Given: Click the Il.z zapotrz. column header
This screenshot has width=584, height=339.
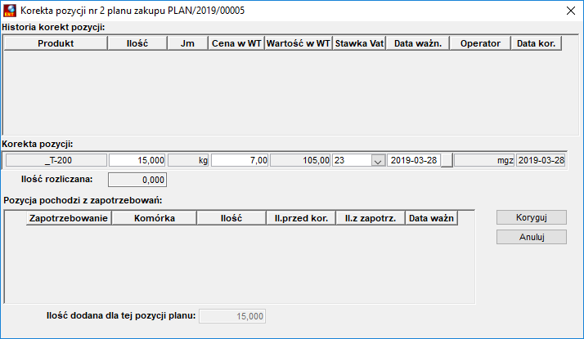Looking at the screenshot, I should point(371,218).
